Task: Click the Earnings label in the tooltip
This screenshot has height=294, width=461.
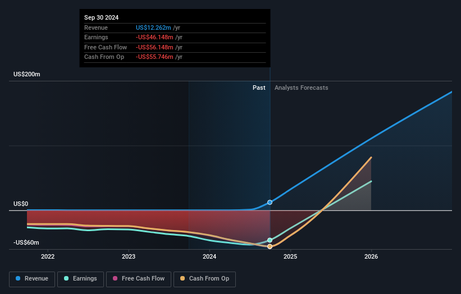Action: coord(96,37)
